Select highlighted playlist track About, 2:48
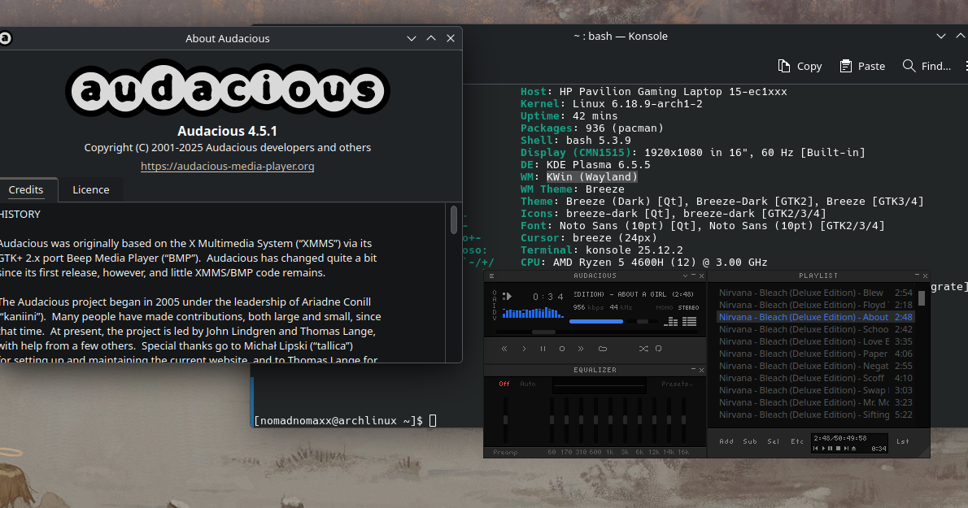This screenshot has height=508, width=968. click(815, 317)
